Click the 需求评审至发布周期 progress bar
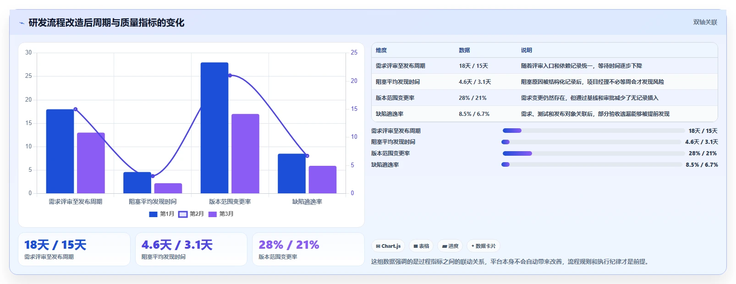This screenshot has height=284, width=736. (593, 131)
